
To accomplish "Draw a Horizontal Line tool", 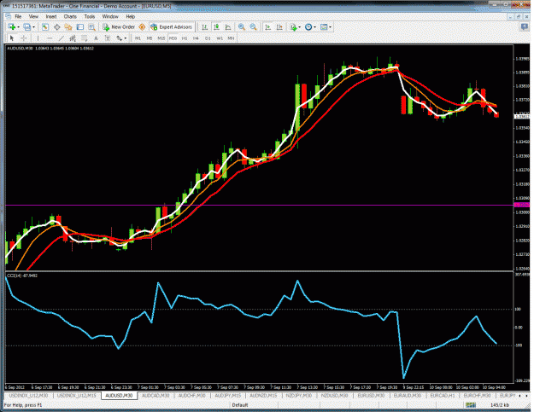I will [50, 38].
